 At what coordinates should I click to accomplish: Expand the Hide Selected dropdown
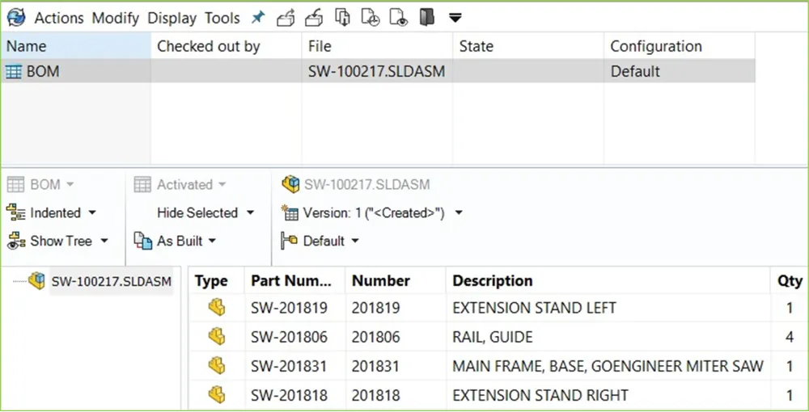205,213
